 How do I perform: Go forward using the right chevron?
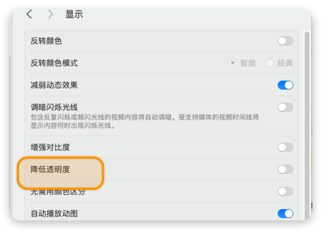click(50, 14)
